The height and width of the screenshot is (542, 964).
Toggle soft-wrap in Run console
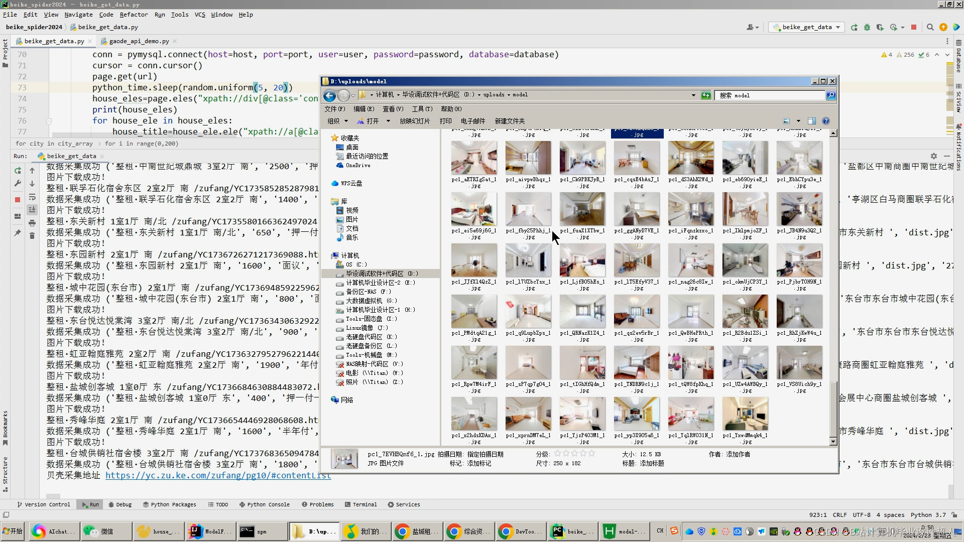[x=32, y=197]
